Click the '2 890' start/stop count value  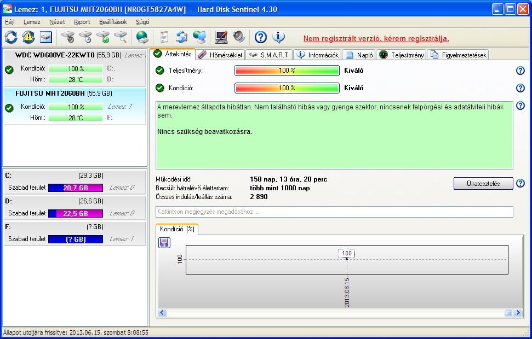pos(259,197)
